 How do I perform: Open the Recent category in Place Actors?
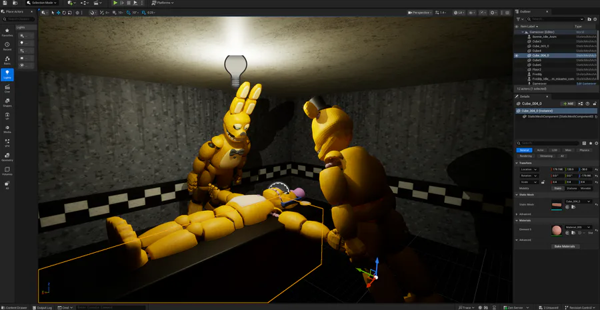coord(7,47)
